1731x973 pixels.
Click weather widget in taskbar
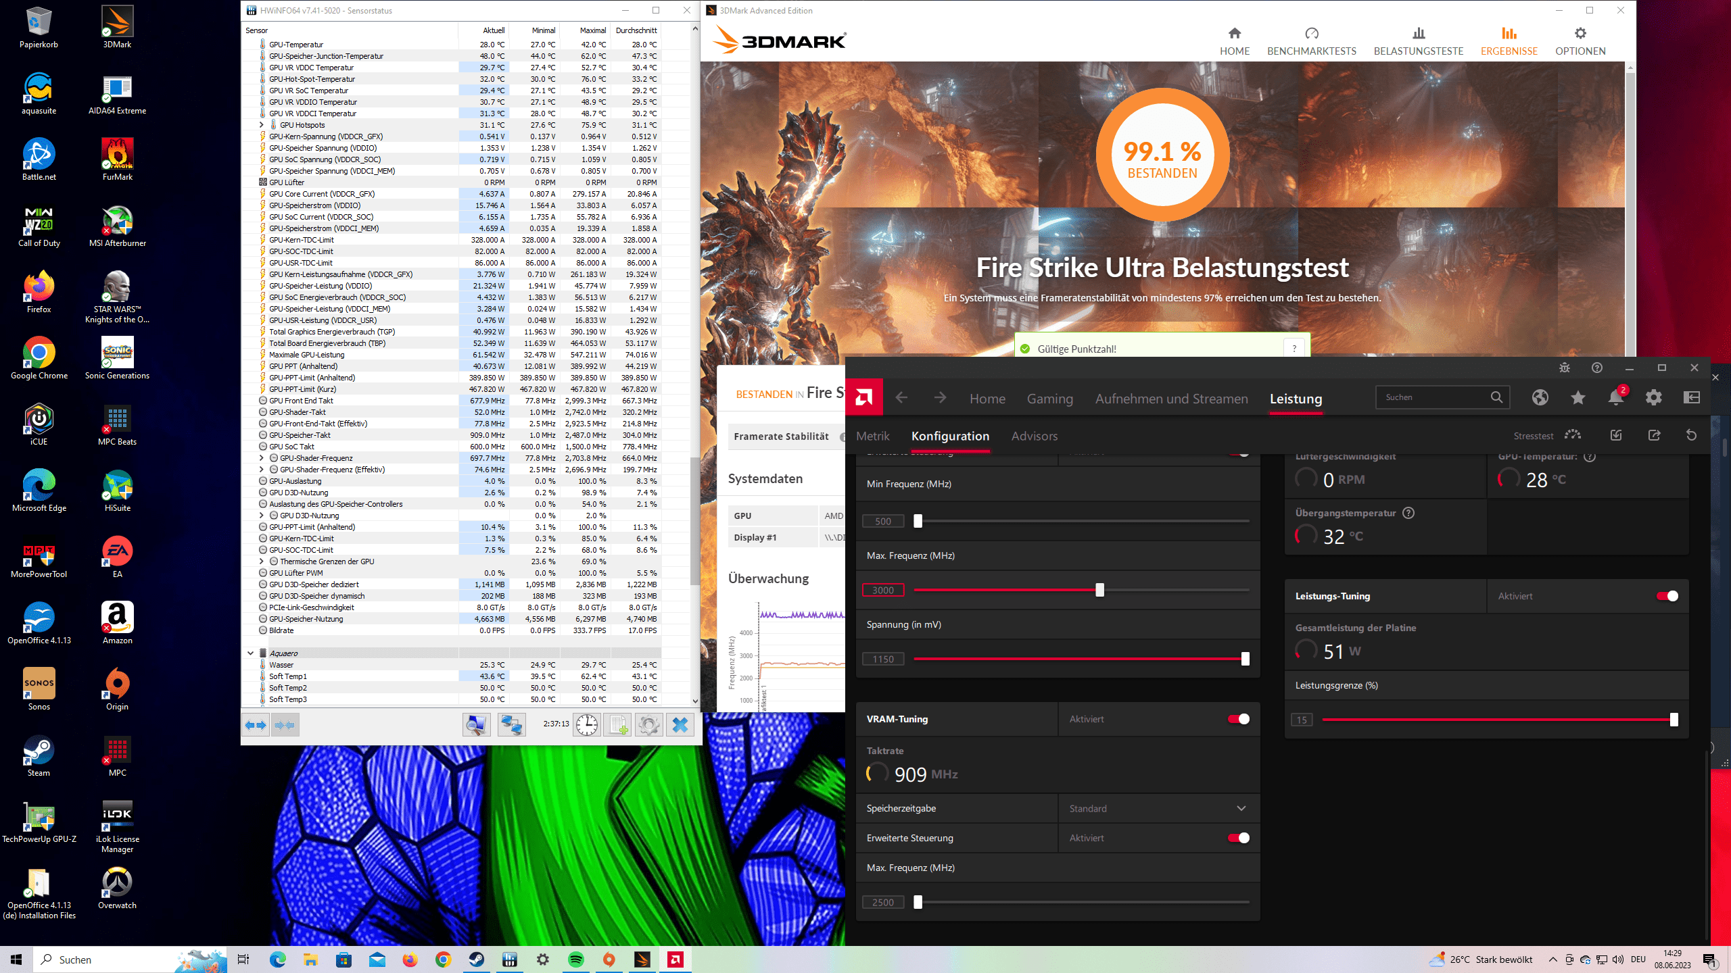(x=1481, y=959)
